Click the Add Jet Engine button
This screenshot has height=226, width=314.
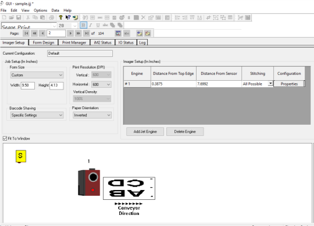[x=145, y=132]
